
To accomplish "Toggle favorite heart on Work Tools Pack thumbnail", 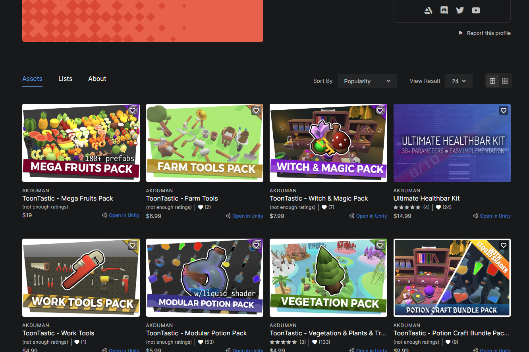I will [133, 246].
